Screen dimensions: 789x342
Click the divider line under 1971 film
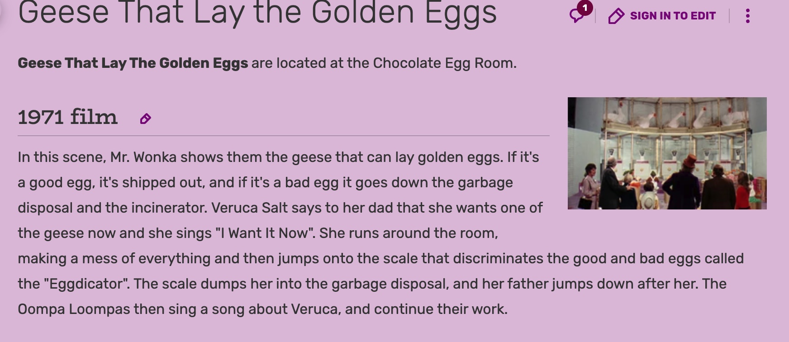point(283,136)
